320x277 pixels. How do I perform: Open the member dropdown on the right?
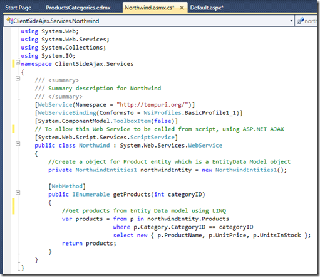[x=307, y=21]
